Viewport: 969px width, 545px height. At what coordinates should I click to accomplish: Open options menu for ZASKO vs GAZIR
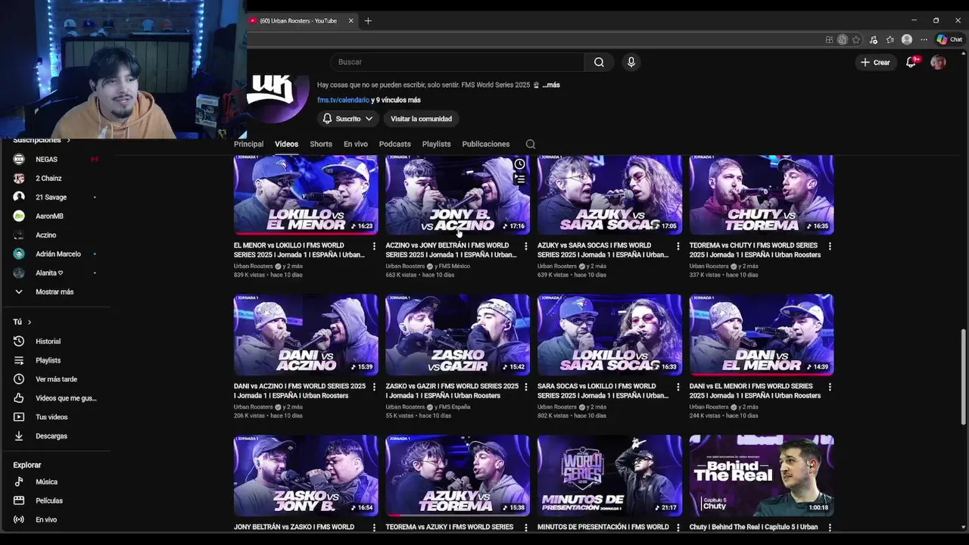pyautogui.click(x=526, y=387)
